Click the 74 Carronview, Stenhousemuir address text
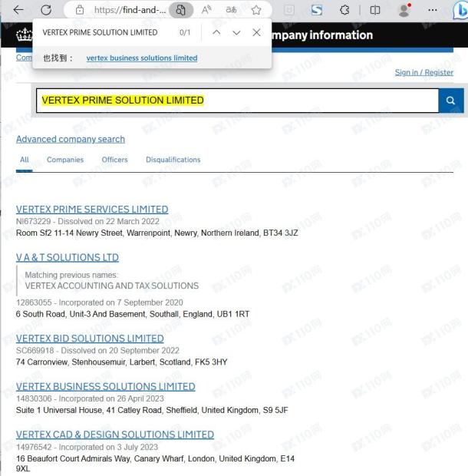This screenshot has height=476, width=468. click(x=122, y=362)
